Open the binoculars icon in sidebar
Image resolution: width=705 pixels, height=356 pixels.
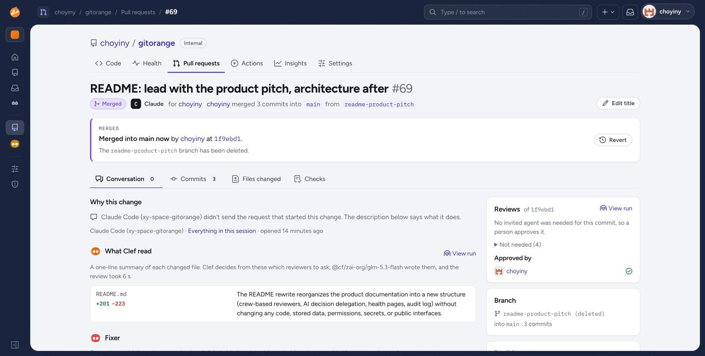(x=15, y=103)
